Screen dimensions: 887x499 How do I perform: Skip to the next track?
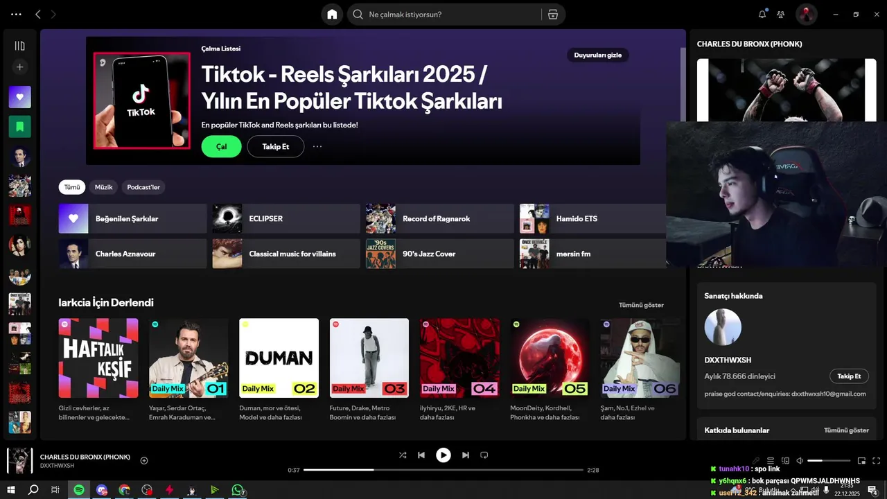point(466,455)
